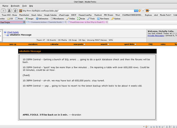177x128 pixels.
Task: Click the user cp navbar link
Action: (x=13, y=44)
